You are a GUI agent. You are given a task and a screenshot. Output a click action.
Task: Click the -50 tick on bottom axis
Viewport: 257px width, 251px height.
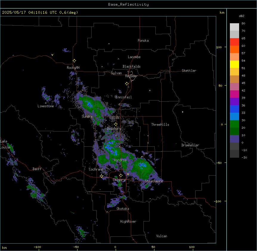[76, 247]
